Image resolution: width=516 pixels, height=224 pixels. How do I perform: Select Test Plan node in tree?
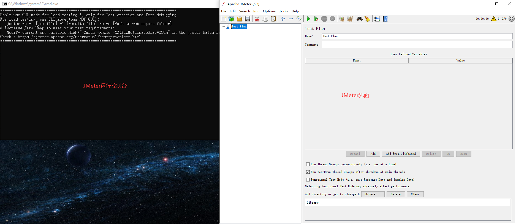click(239, 26)
